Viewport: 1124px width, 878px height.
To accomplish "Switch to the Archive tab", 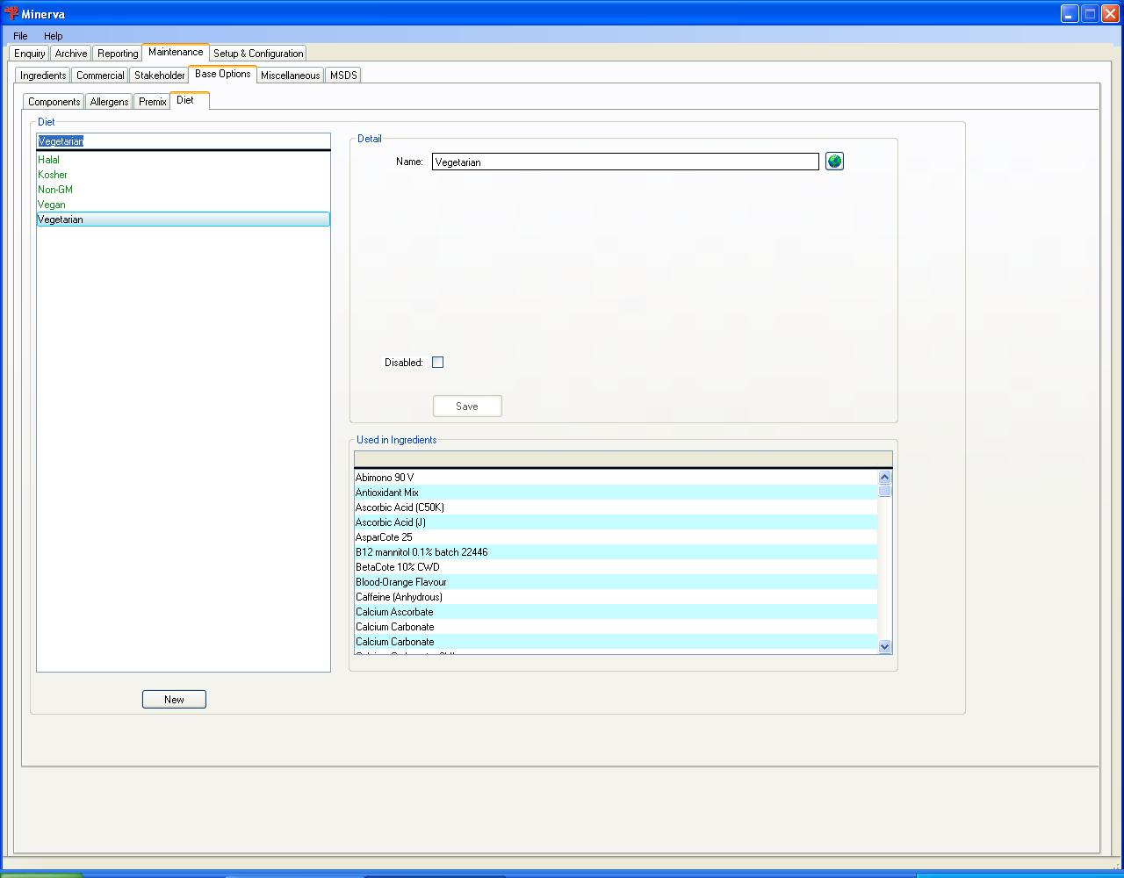I will click(x=71, y=54).
